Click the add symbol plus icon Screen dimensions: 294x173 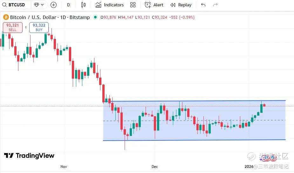(53, 5)
